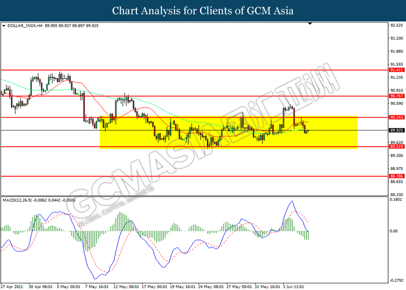This screenshot has height=290, width=406.
Task: Click the MACD -0.2792 scale value
Action: [x=396, y=280]
